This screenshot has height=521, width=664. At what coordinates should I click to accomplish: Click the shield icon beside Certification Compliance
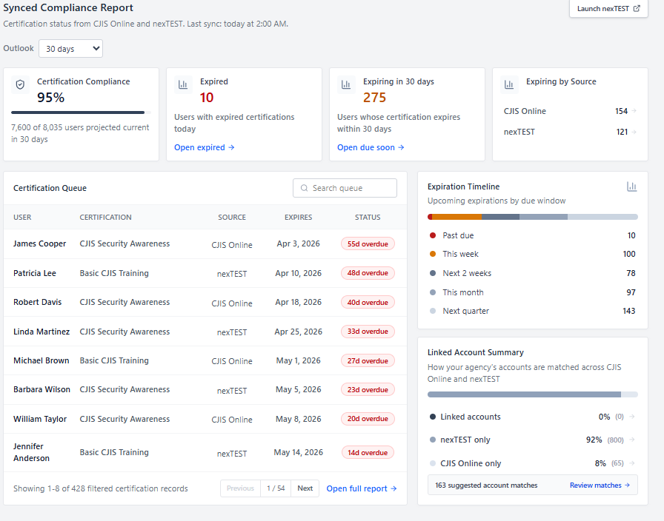(20, 84)
